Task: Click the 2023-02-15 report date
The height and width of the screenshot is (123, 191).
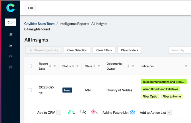Action: click(x=46, y=90)
